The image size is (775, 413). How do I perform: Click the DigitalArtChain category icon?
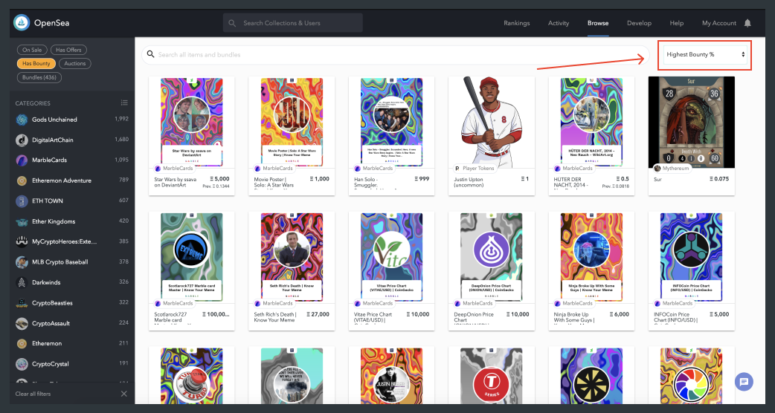22,140
